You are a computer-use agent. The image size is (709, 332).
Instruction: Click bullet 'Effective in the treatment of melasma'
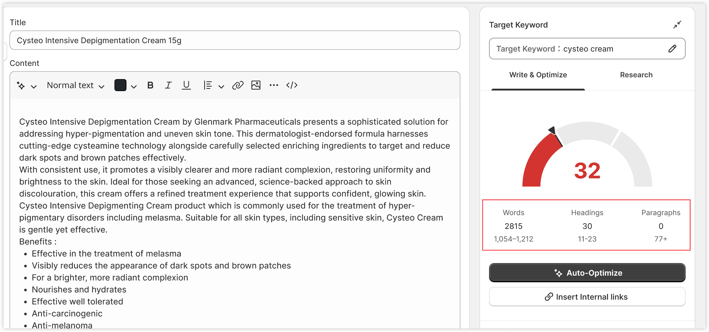107,253
